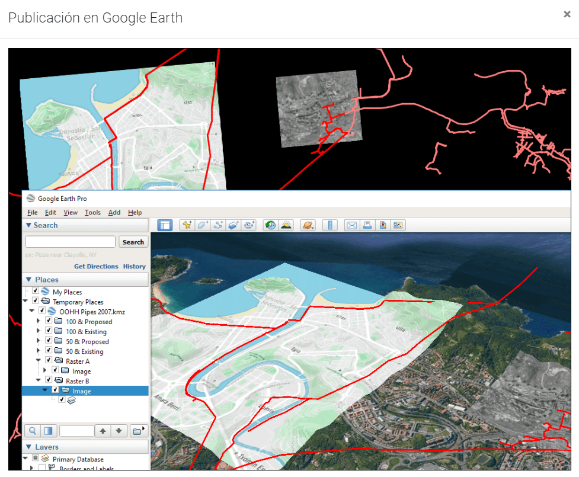Screen dimensions: 579x477
Task: Click the Email envelope icon
Action: pyautogui.click(x=351, y=225)
